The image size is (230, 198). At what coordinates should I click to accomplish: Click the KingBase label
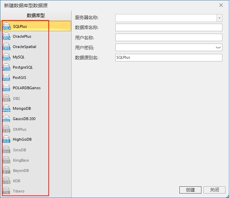[21, 160]
